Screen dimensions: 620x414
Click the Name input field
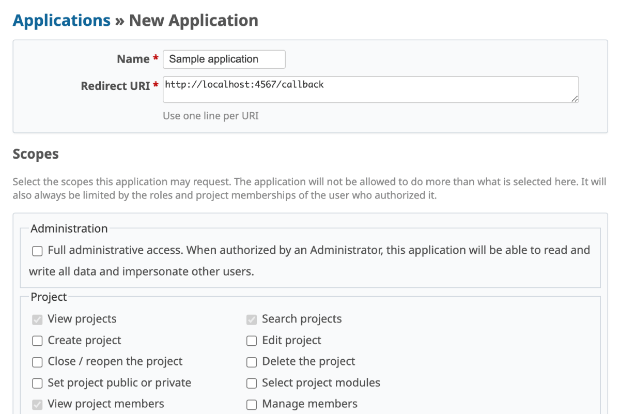pos(224,59)
